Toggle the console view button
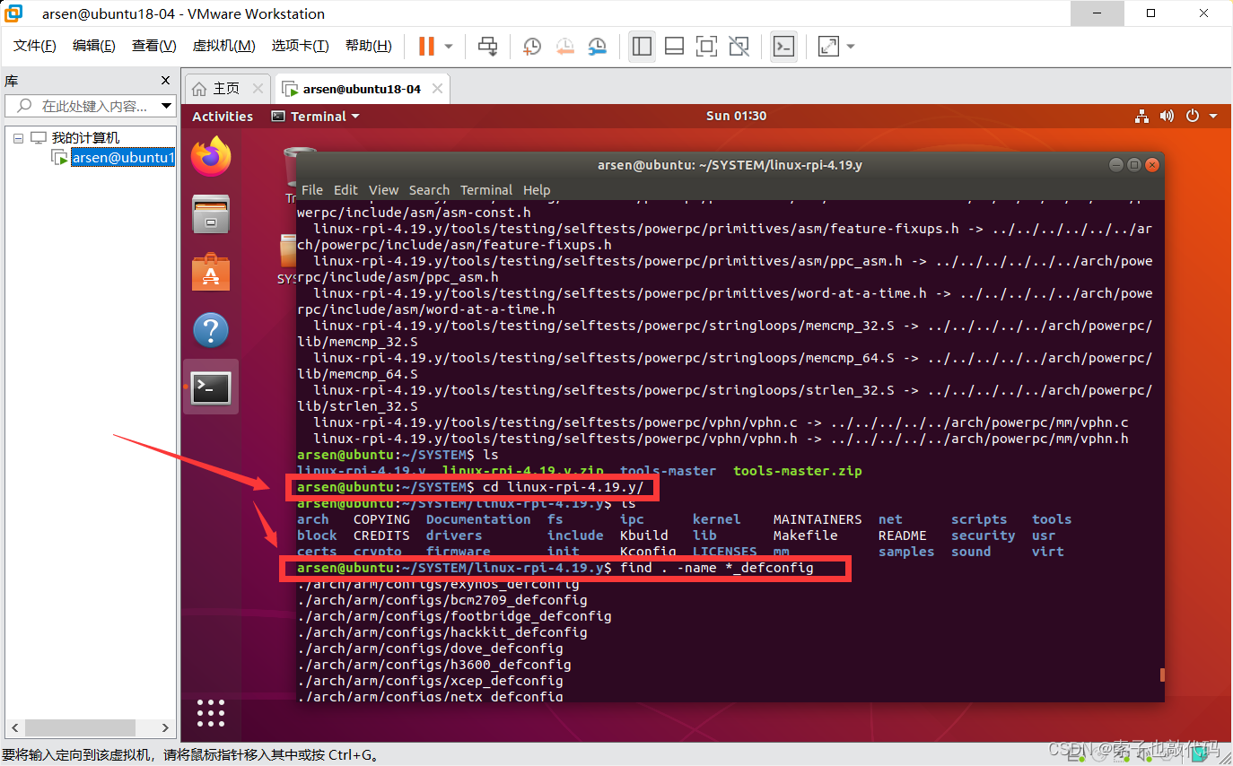1233x766 pixels. [x=783, y=46]
